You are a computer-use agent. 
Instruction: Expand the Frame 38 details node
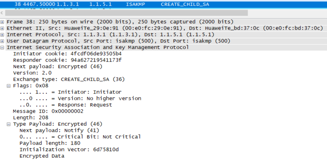[2, 22]
